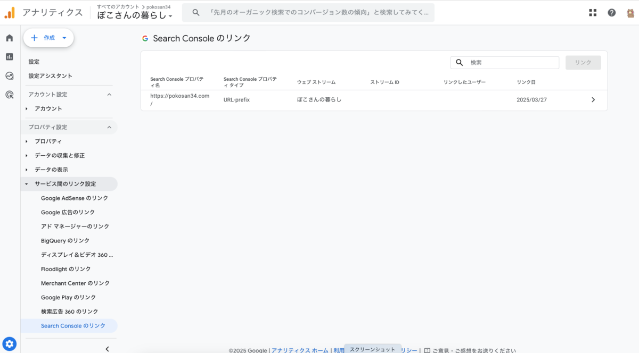
Task: Select BigQuery のリンク
Action: pos(65,241)
